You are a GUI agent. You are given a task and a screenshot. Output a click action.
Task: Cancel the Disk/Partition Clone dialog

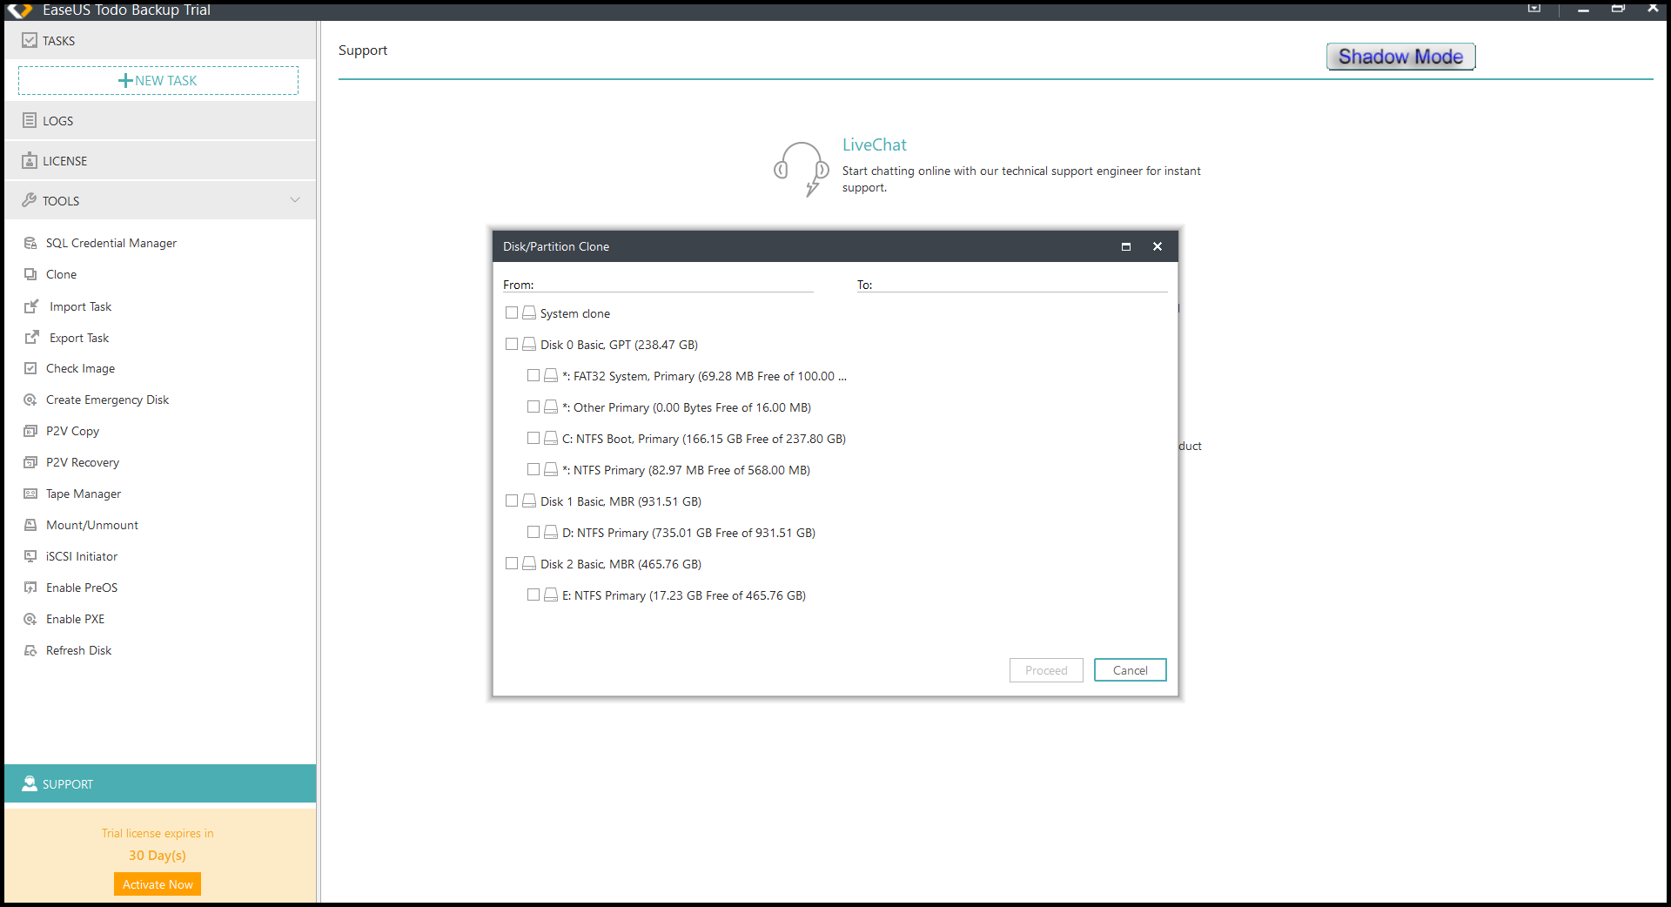pos(1130,670)
